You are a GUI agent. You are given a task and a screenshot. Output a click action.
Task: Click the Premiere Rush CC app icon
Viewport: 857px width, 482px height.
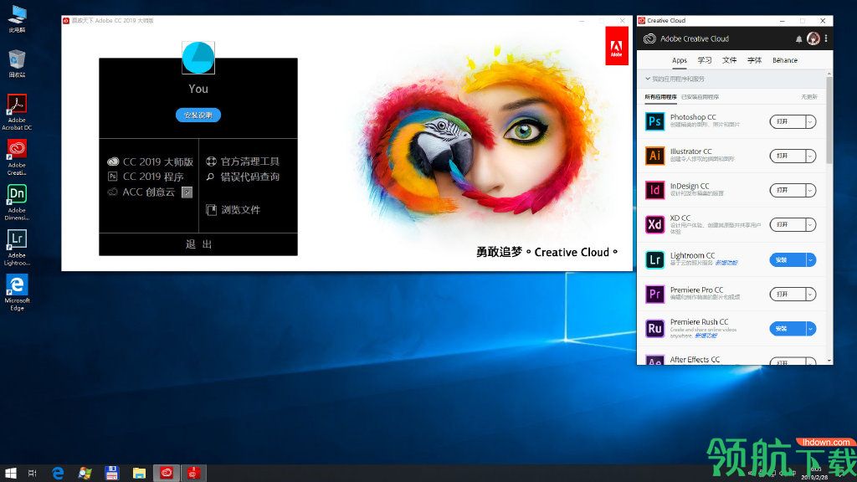pyautogui.click(x=654, y=328)
